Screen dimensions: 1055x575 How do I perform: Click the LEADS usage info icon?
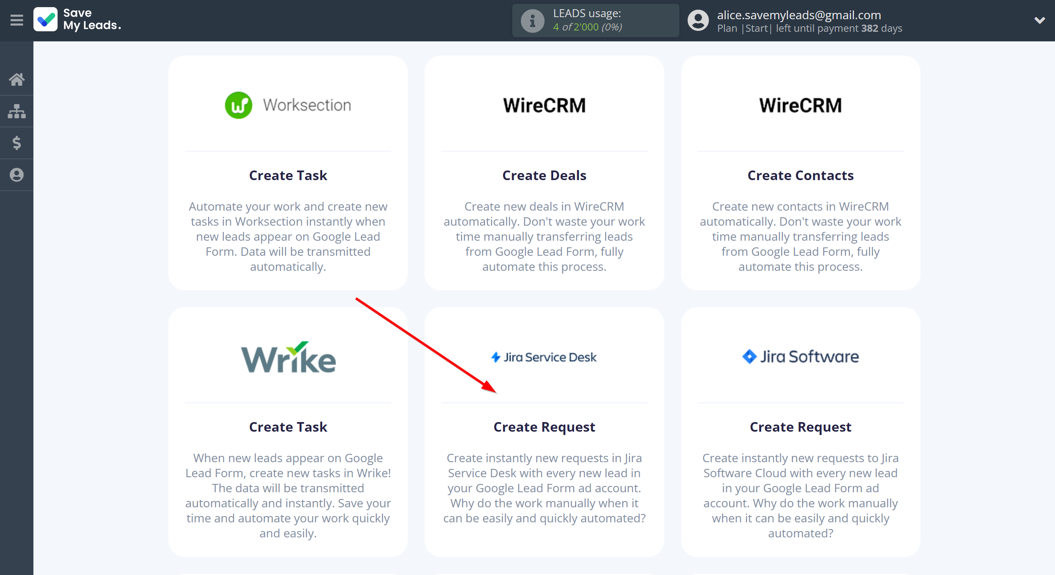click(532, 20)
